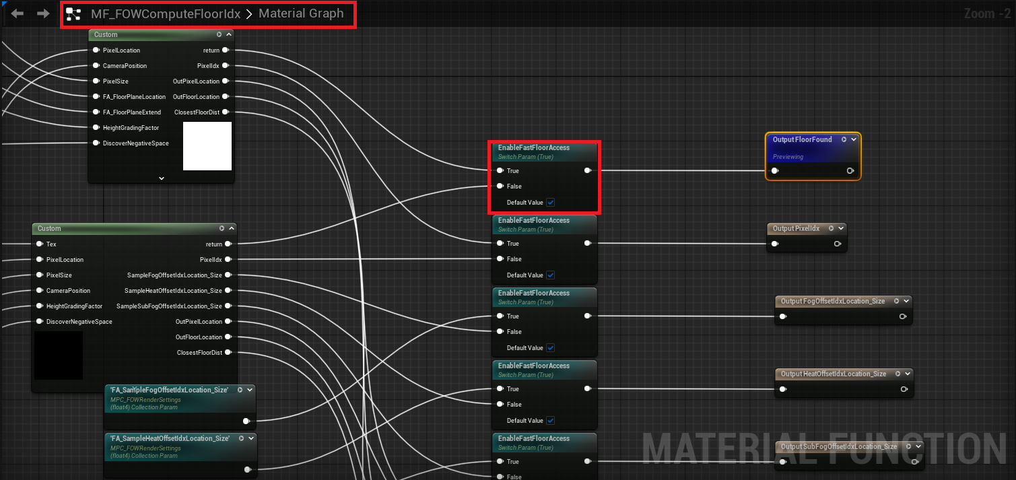
Task: Expand chevron on Output FogOffsetIdxLocation_Size node
Action: (x=906, y=302)
